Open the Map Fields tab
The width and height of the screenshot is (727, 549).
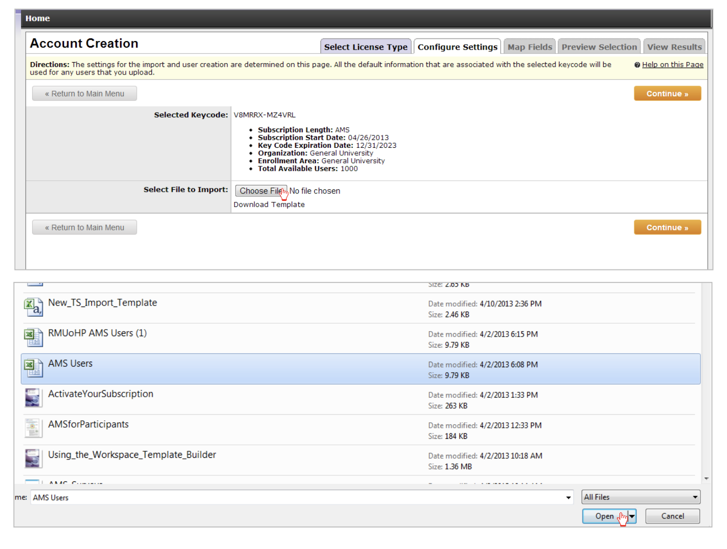(x=529, y=47)
